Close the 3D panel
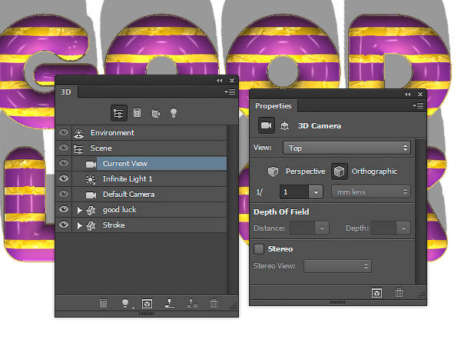 (232, 80)
